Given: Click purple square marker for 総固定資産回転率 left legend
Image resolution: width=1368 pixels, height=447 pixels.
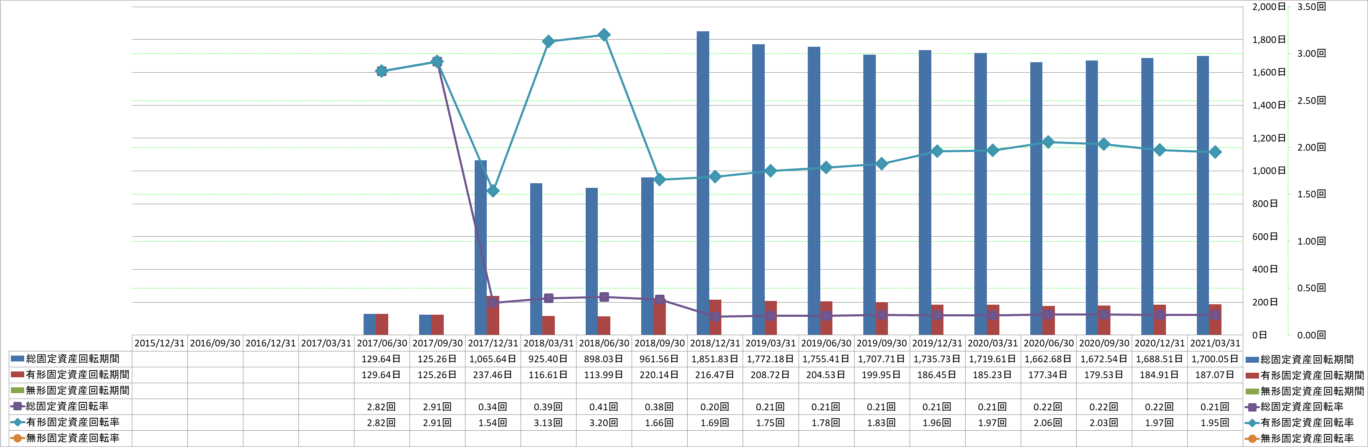Looking at the screenshot, I should click(x=18, y=407).
